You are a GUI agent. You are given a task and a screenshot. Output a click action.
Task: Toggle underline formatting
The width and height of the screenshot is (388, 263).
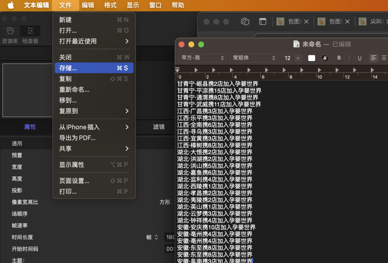(x=360, y=58)
